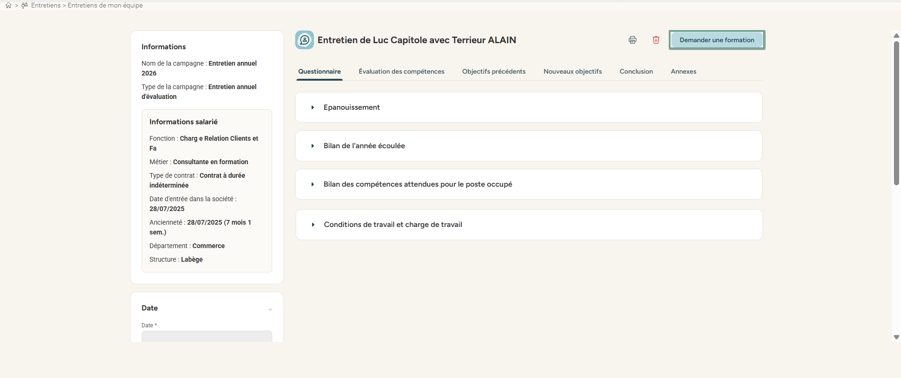Open the print interview icon

[633, 40]
